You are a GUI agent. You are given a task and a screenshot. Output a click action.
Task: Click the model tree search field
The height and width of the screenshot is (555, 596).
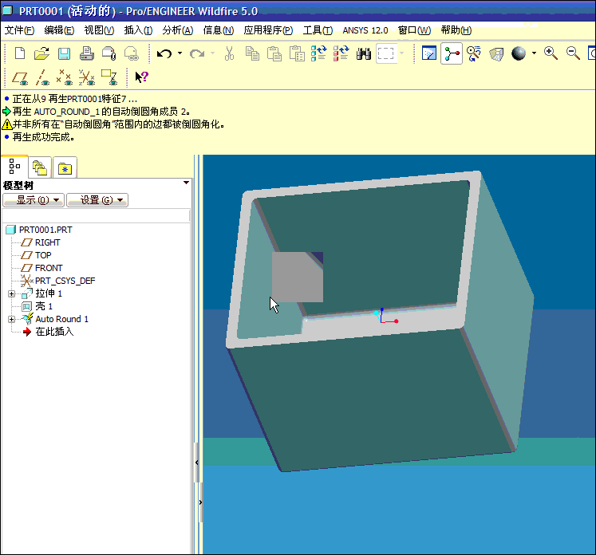pos(96,216)
